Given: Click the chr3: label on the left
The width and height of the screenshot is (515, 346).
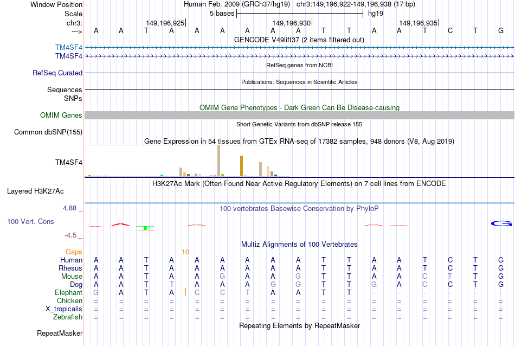Looking at the screenshot, I should 75,23.
